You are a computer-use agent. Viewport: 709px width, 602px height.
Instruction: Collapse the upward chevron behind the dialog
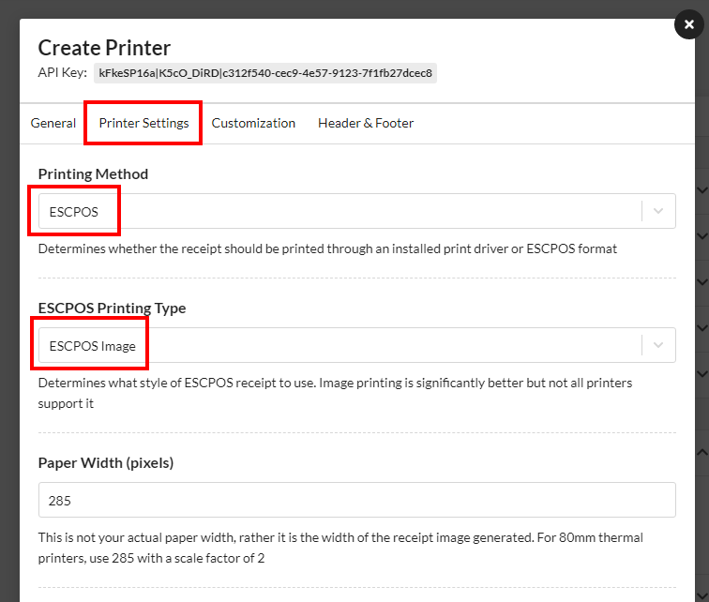coord(701,452)
